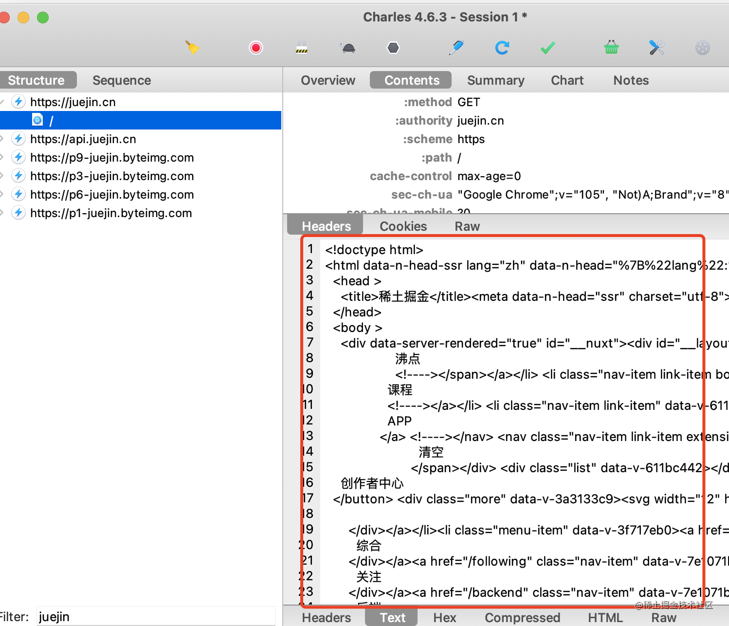Click the "</head>" closing tag line
This screenshot has height=626, width=729.
click(x=357, y=312)
